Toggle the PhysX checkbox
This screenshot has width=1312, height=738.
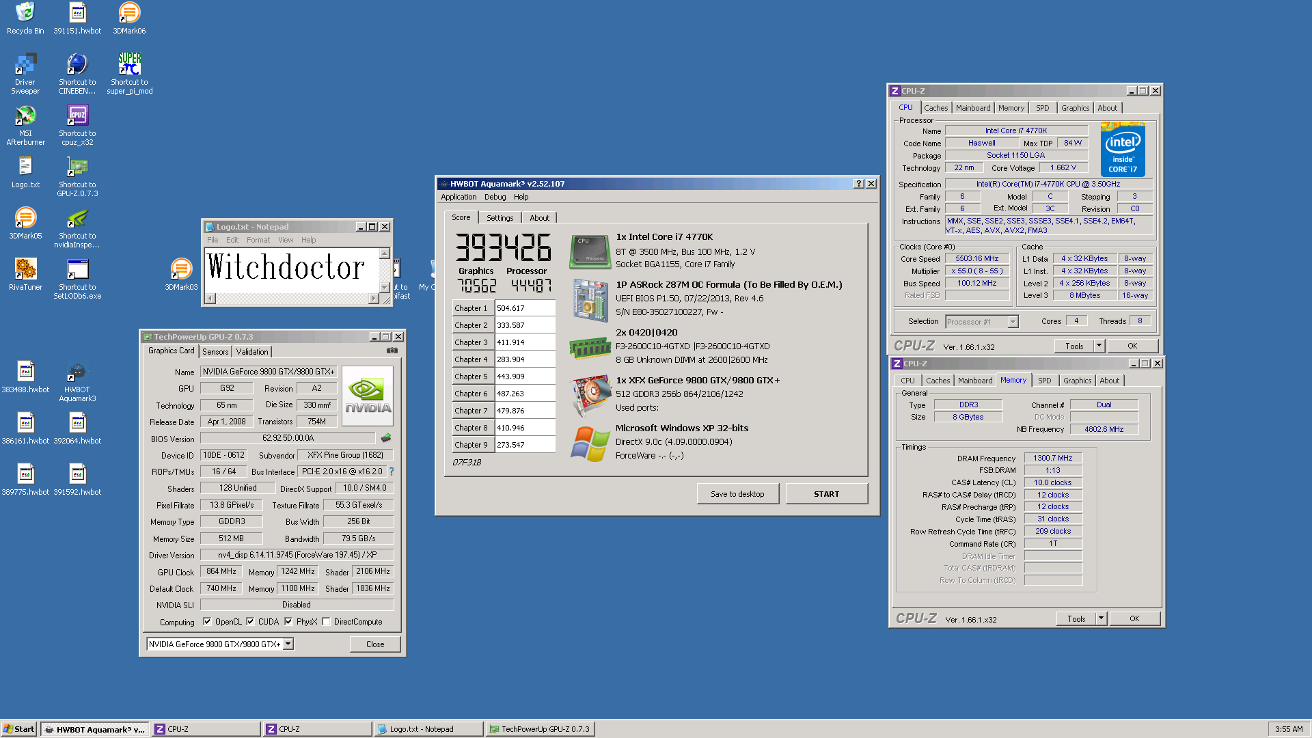click(x=288, y=622)
